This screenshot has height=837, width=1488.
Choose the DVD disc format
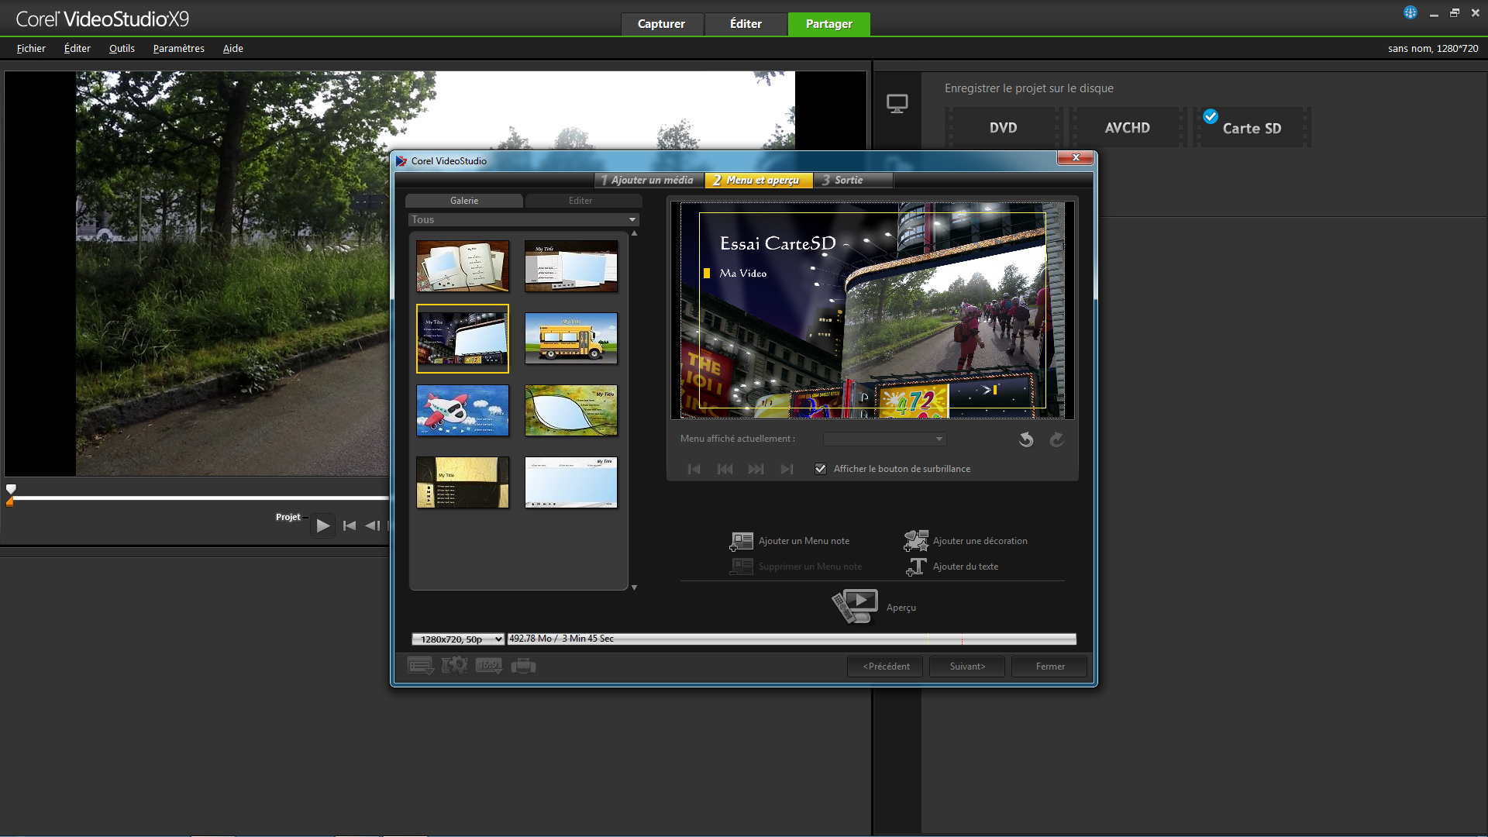pos(1003,128)
